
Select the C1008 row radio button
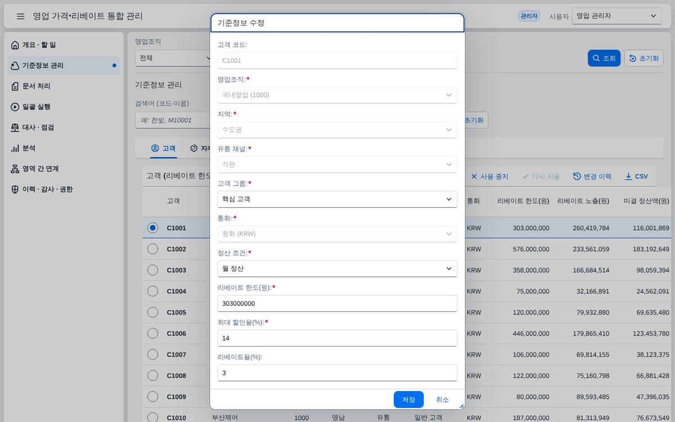tap(152, 375)
